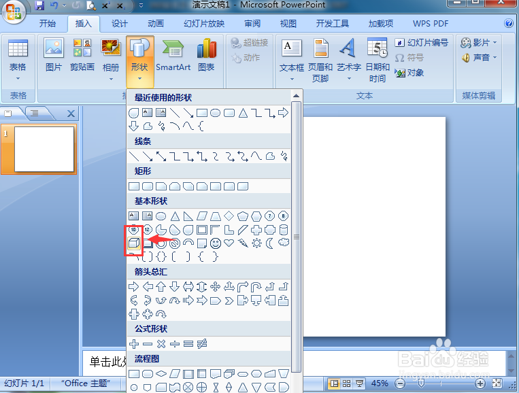The image size is (519, 393).
Task: Select the sun shape
Action: [256, 243]
